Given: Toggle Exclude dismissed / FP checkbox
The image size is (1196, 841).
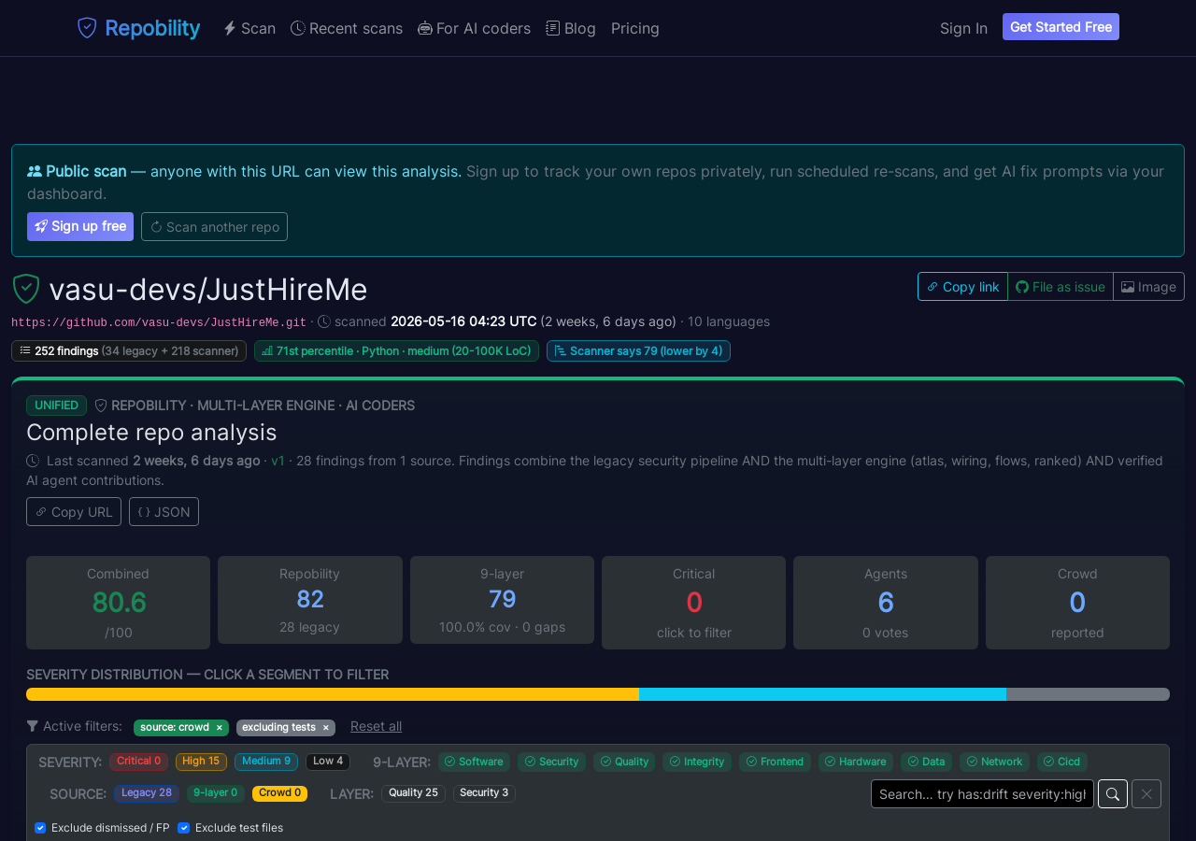Looking at the screenshot, I should 40,828.
